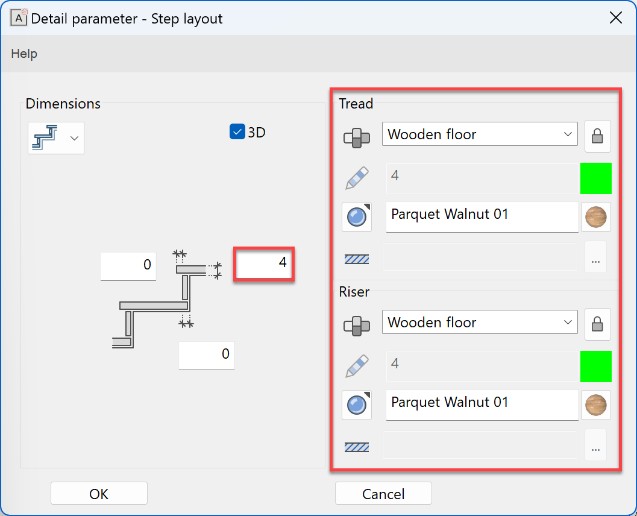The width and height of the screenshot is (637, 516).
Task: Open Tread walnut texture preview
Action: click(x=596, y=216)
